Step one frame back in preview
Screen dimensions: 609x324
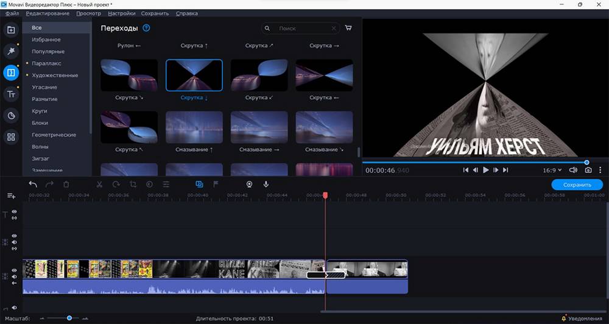[476, 170]
